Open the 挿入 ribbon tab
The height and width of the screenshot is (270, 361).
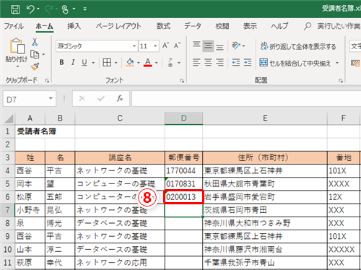pyautogui.click(x=74, y=26)
